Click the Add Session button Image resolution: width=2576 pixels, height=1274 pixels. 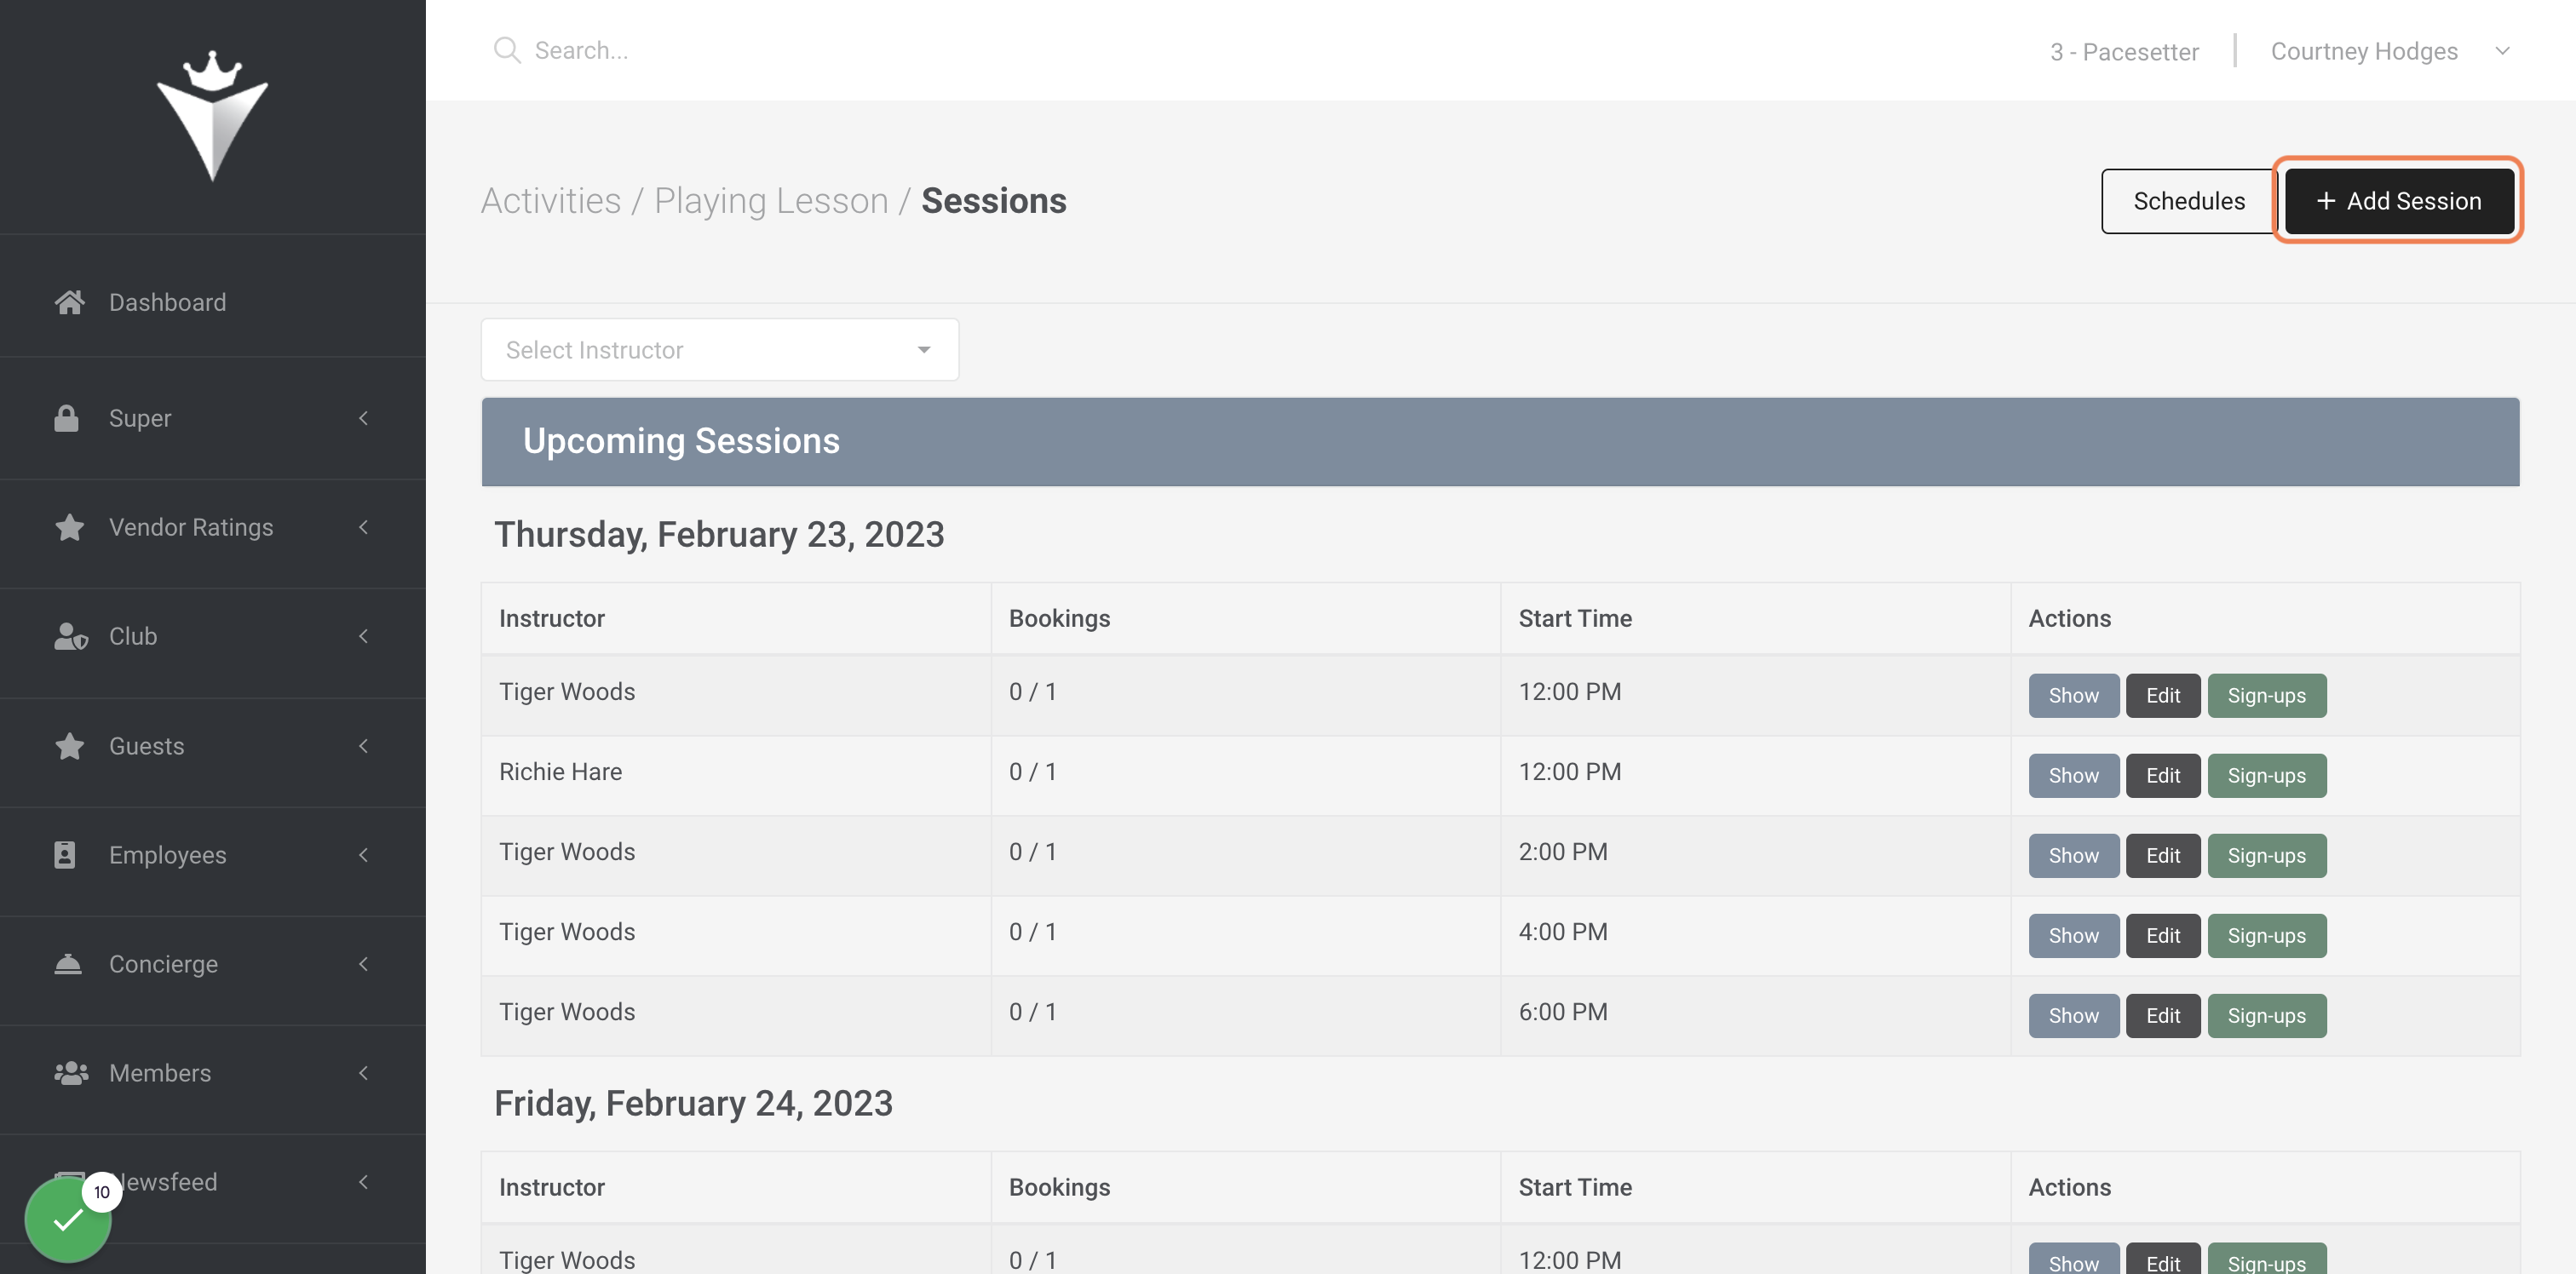pos(2398,201)
